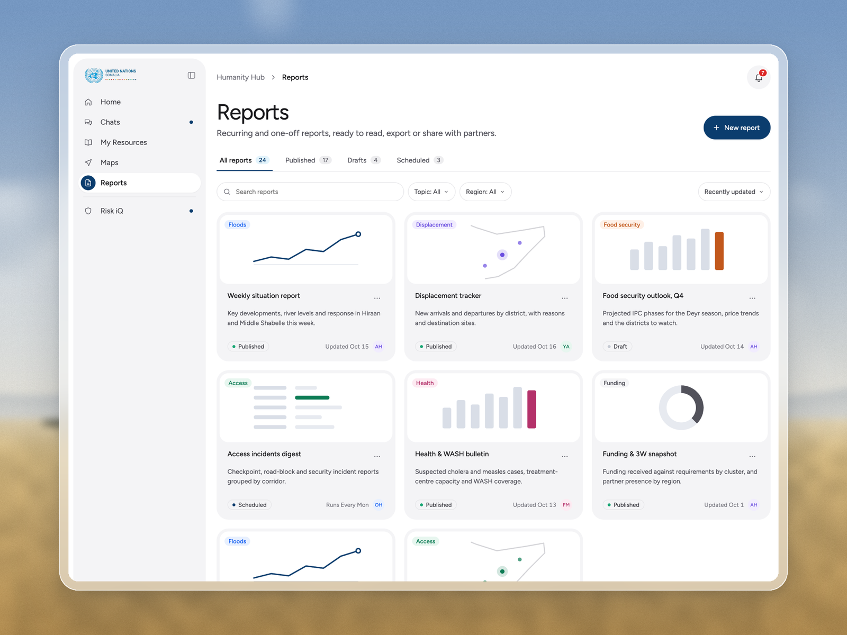847x635 pixels.
Task: Click Food security bar chart thumbnail
Action: (x=681, y=249)
